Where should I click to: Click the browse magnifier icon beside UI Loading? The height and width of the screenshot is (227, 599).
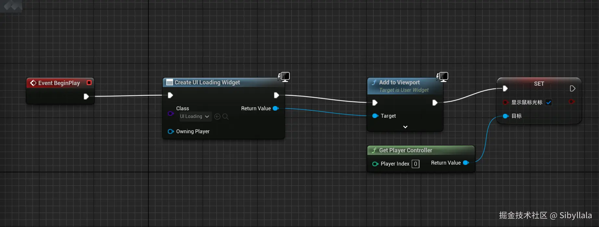(225, 116)
